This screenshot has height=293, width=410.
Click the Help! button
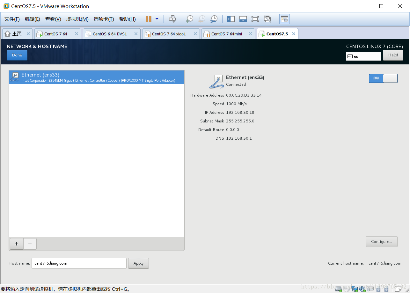[x=393, y=55]
